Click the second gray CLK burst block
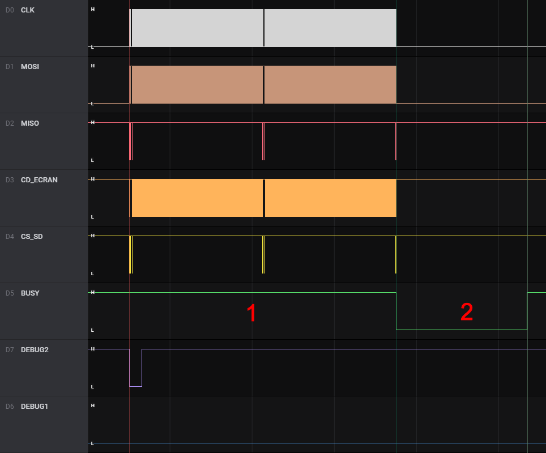Screen dimensions: 546x453 [x=330, y=28]
